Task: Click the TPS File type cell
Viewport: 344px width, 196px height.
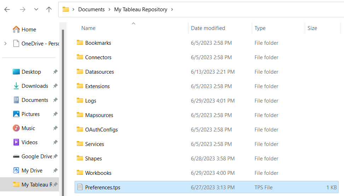Action: (263, 188)
